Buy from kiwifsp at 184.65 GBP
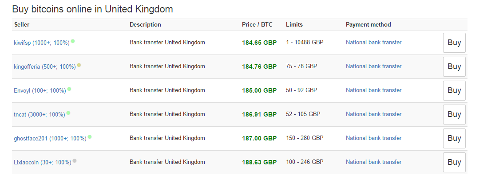Viewport: 499px width, 179px height. pyautogui.click(x=454, y=43)
